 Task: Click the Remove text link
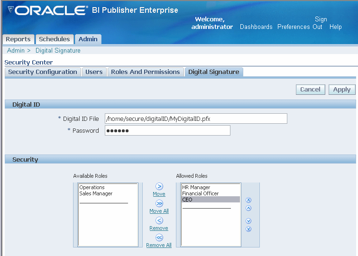(x=159, y=228)
